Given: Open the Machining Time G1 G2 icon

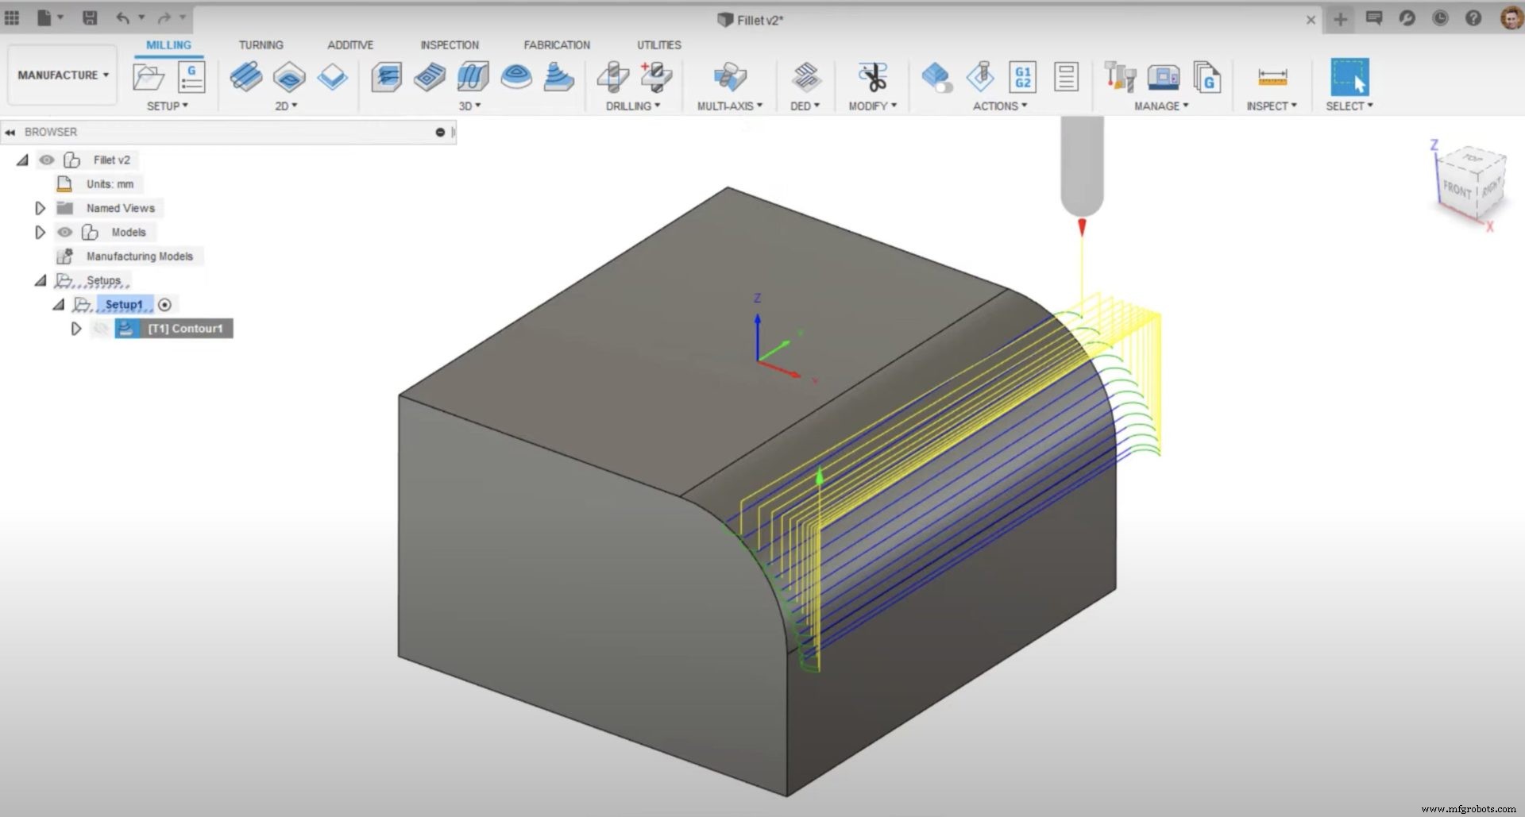Looking at the screenshot, I should 1022,77.
